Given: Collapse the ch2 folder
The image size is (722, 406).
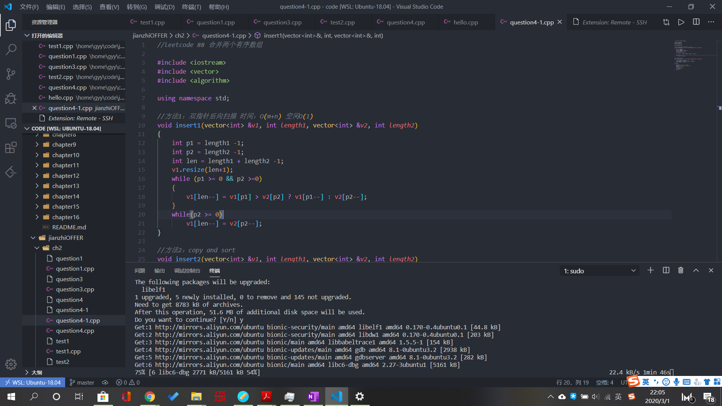Looking at the screenshot, I should pyautogui.click(x=37, y=248).
